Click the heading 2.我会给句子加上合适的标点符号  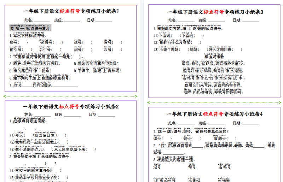(39, 156)
